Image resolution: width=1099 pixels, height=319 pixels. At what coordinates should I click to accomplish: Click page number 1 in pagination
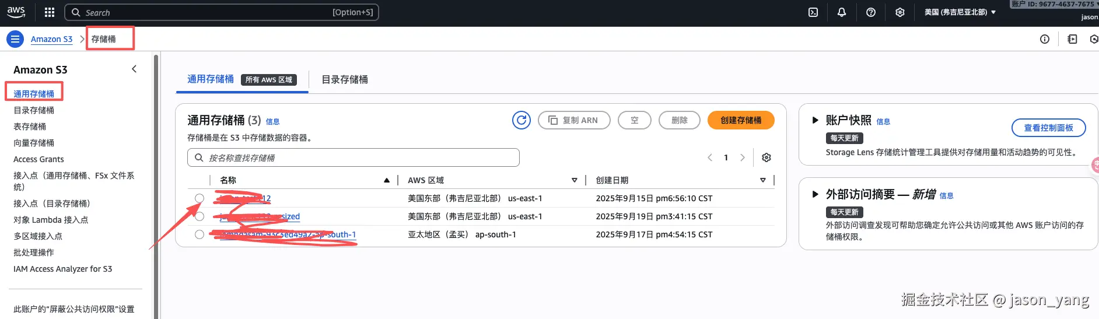coord(726,157)
